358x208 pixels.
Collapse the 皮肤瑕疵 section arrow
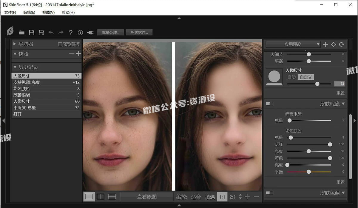point(343,104)
